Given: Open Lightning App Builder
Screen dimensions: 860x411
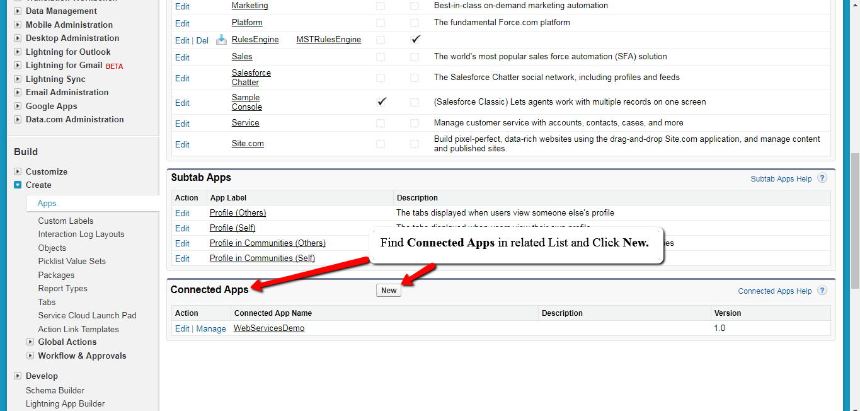Looking at the screenshot, I should point(65,404).
